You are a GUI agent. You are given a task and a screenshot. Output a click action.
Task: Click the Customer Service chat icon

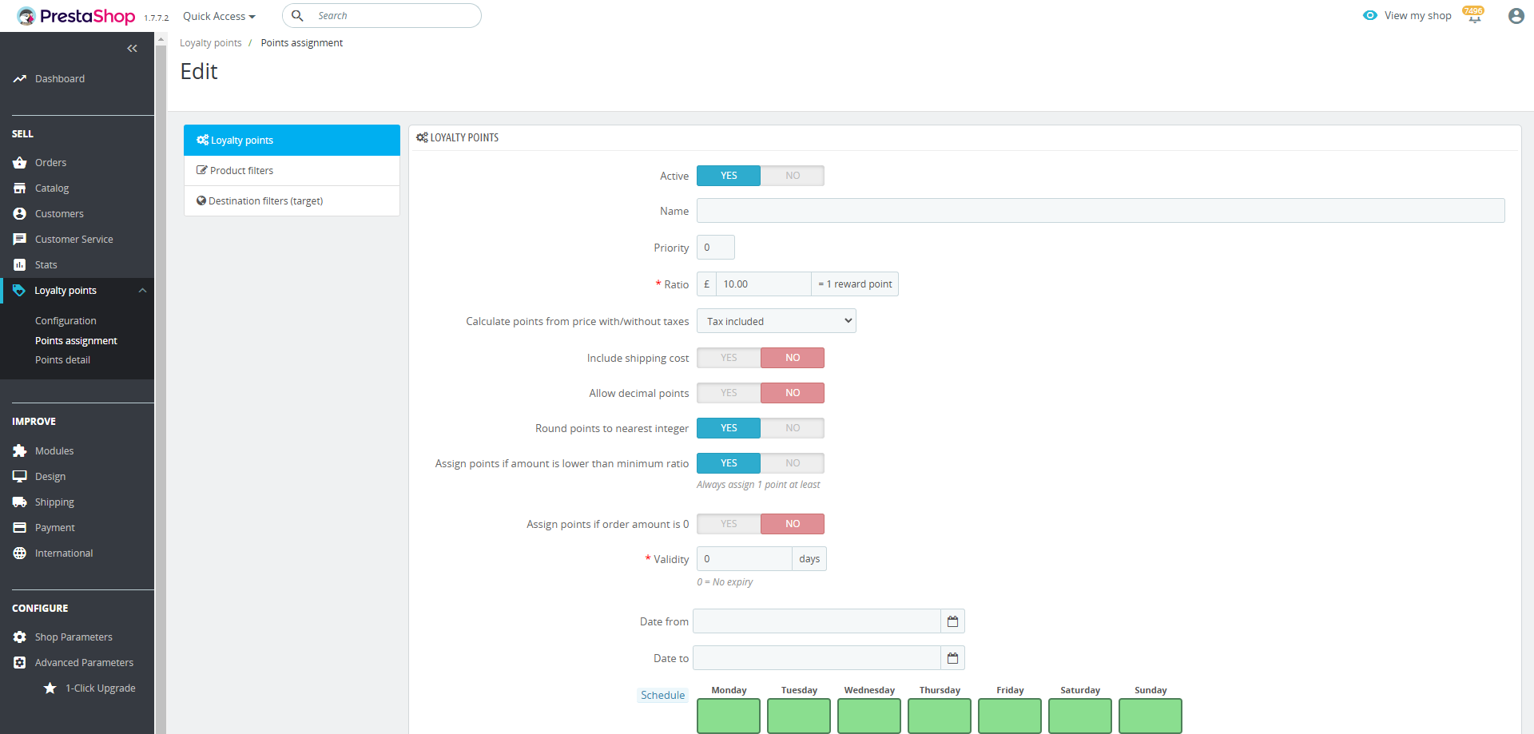point(20,240)
